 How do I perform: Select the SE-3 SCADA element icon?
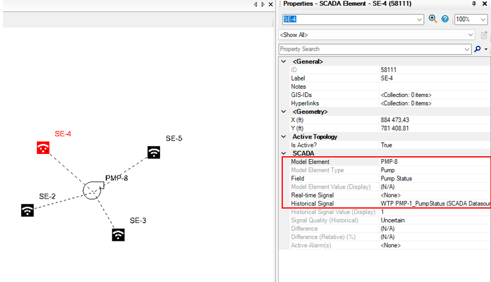pyautogui.click(x=118, y=235)
